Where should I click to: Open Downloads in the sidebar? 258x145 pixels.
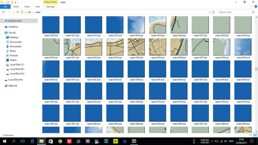(x=15, y=47)
